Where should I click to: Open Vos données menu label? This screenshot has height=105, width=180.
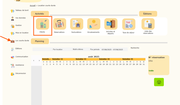pos(20,18)
